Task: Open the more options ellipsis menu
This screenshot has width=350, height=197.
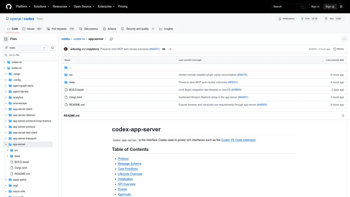Action: point(344,39)
